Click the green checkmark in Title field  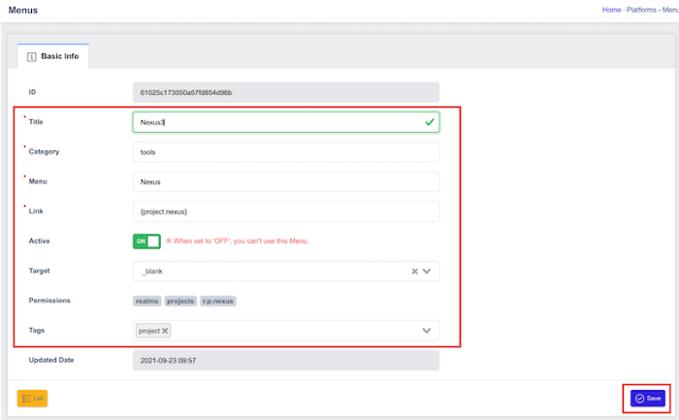[429, 122]
